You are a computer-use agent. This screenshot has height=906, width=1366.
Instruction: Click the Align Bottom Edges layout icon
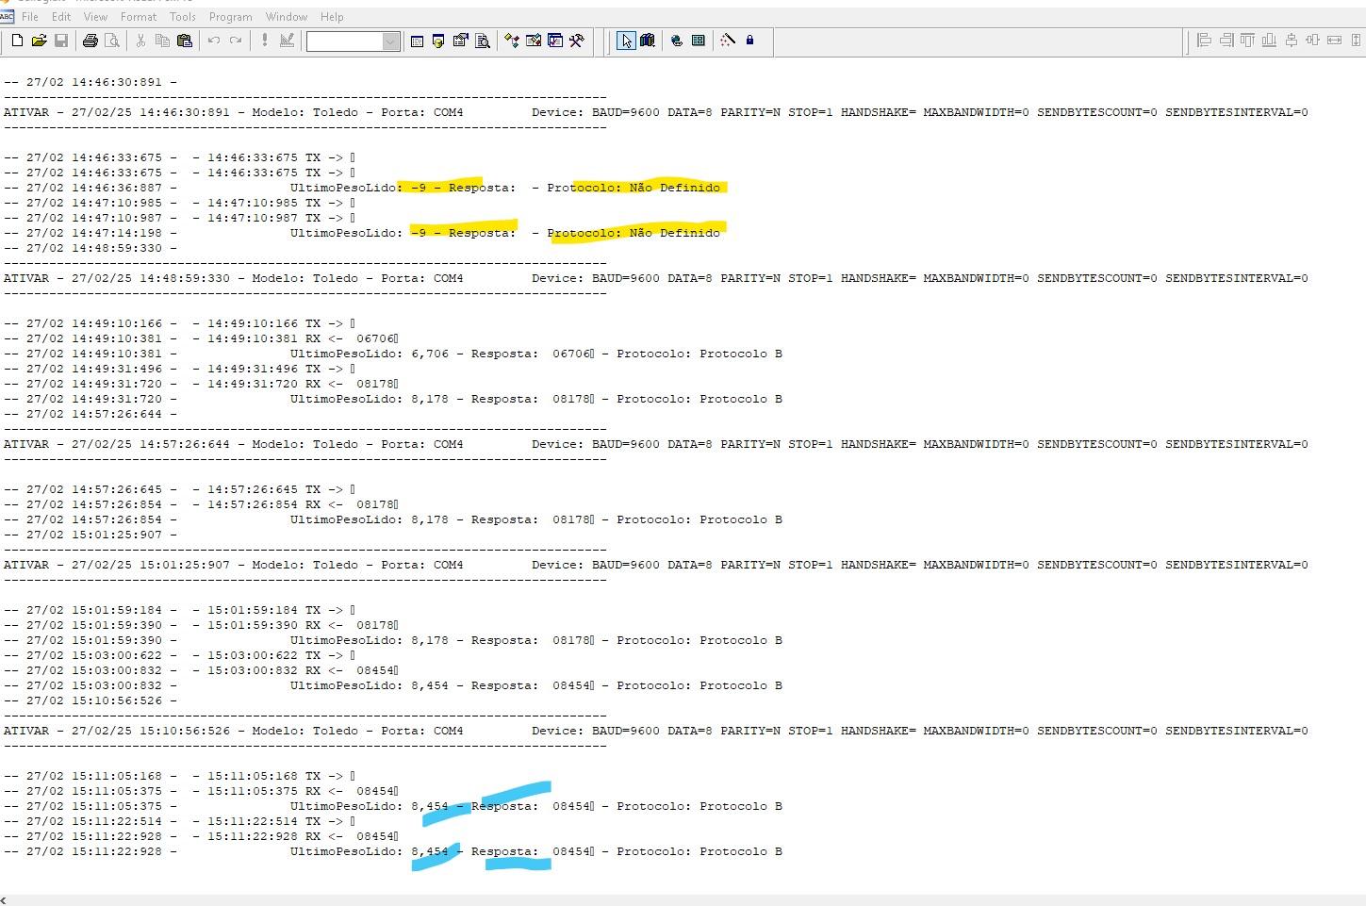point(1269,41)
